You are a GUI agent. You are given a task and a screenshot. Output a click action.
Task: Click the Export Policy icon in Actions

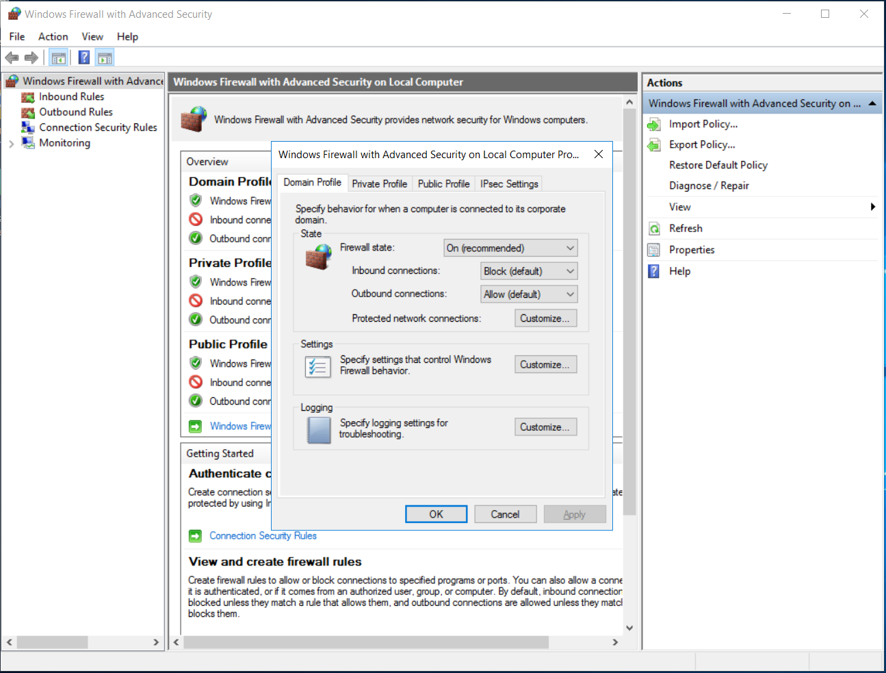(655, 144)
